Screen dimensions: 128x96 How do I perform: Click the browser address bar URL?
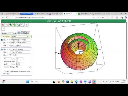tap(30, 17)
